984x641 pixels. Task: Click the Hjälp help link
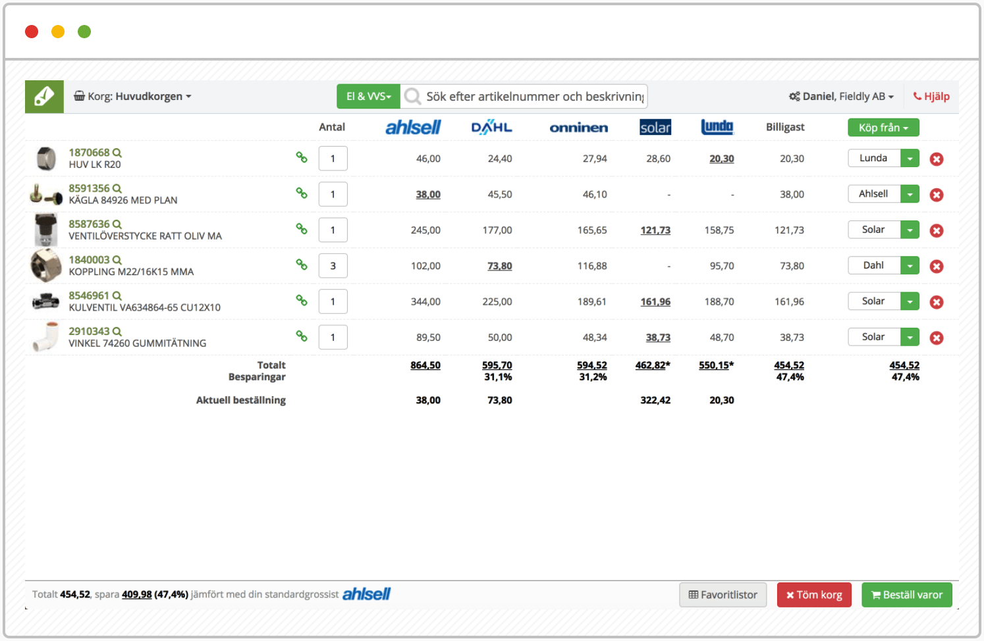pyautogui.click(x=931, y=97)
